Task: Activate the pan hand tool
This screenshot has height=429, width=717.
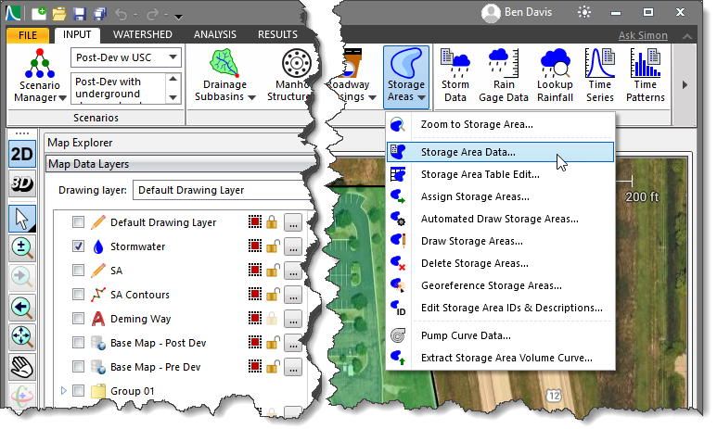Action: point(21,367)
